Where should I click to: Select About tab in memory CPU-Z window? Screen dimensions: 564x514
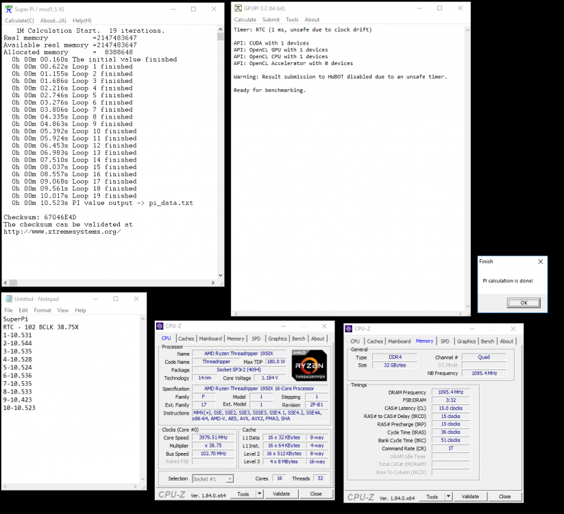point(506,341)
